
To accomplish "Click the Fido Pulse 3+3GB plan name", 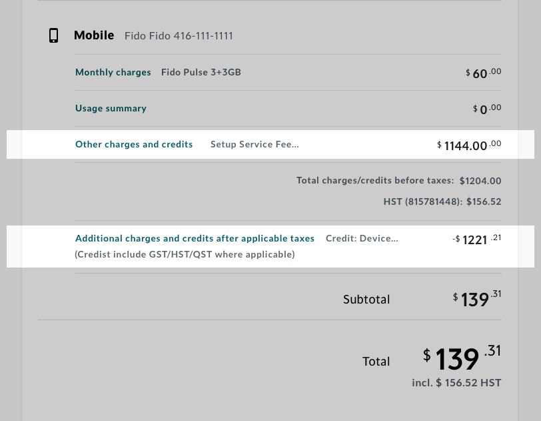I will click(x=201, y=72).
